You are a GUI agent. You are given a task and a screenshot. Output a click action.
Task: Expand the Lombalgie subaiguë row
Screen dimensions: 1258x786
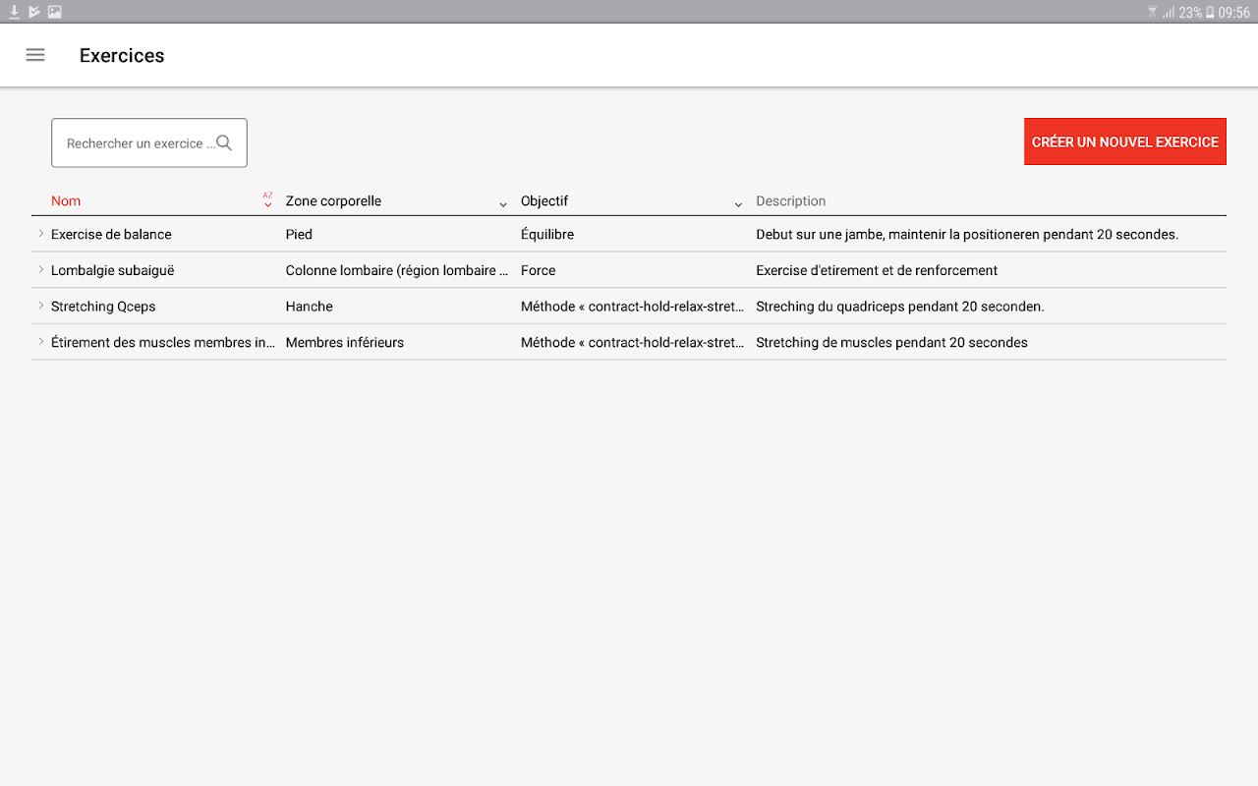tap(41, 270)
